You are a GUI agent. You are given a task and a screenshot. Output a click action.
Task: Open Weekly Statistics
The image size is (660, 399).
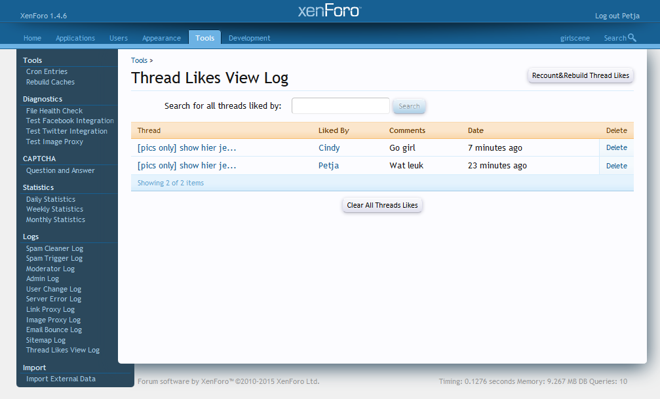pyautogui.click(x=54, y=209)
